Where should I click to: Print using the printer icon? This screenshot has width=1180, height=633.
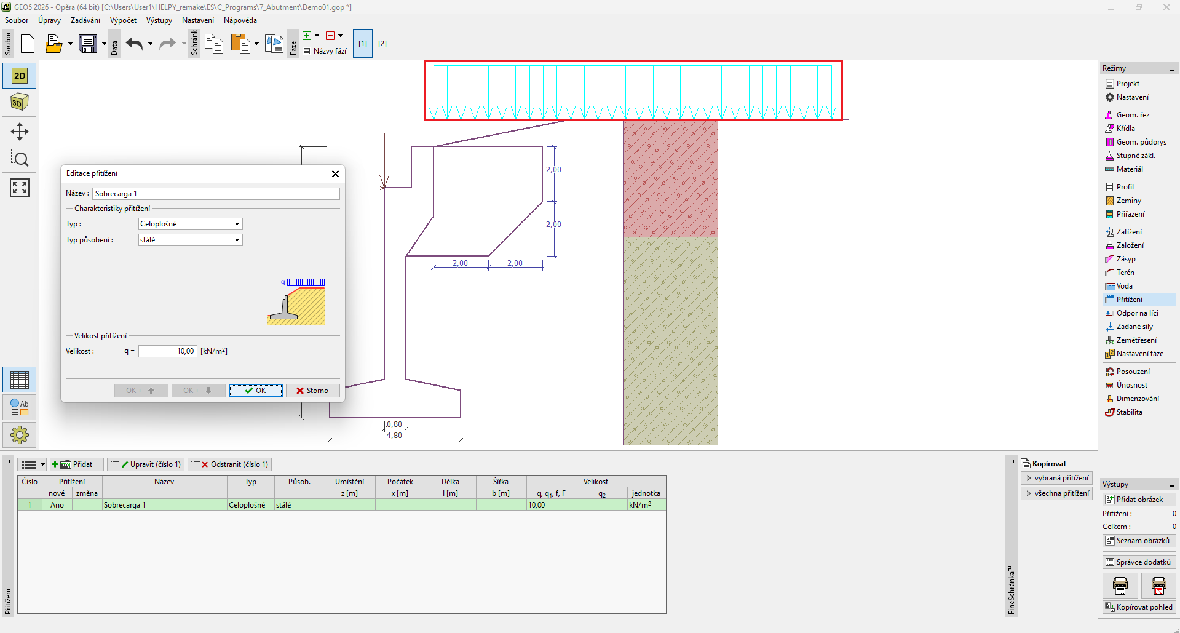tap(1120, 586)
